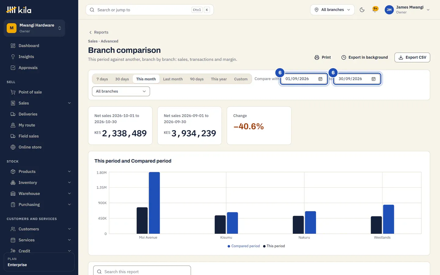
Task: Toggle This period legend series
Action: [274, 246]
